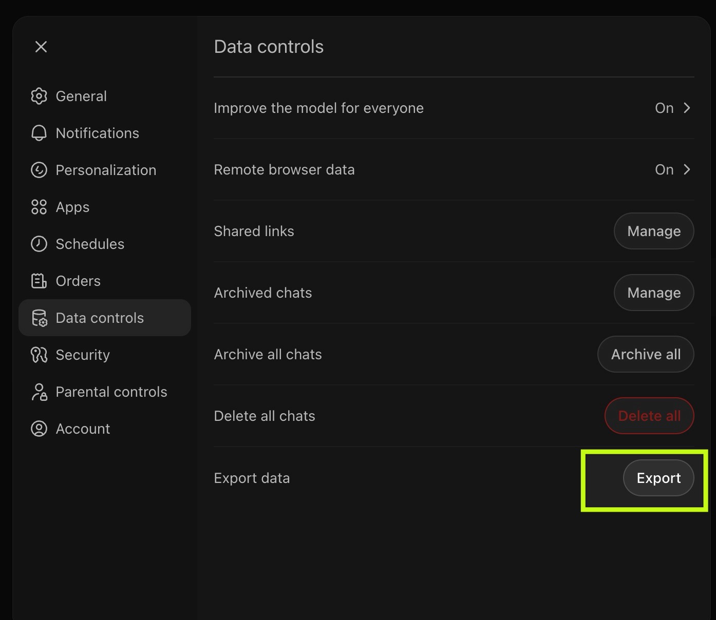Open the Account settings section

83,429
